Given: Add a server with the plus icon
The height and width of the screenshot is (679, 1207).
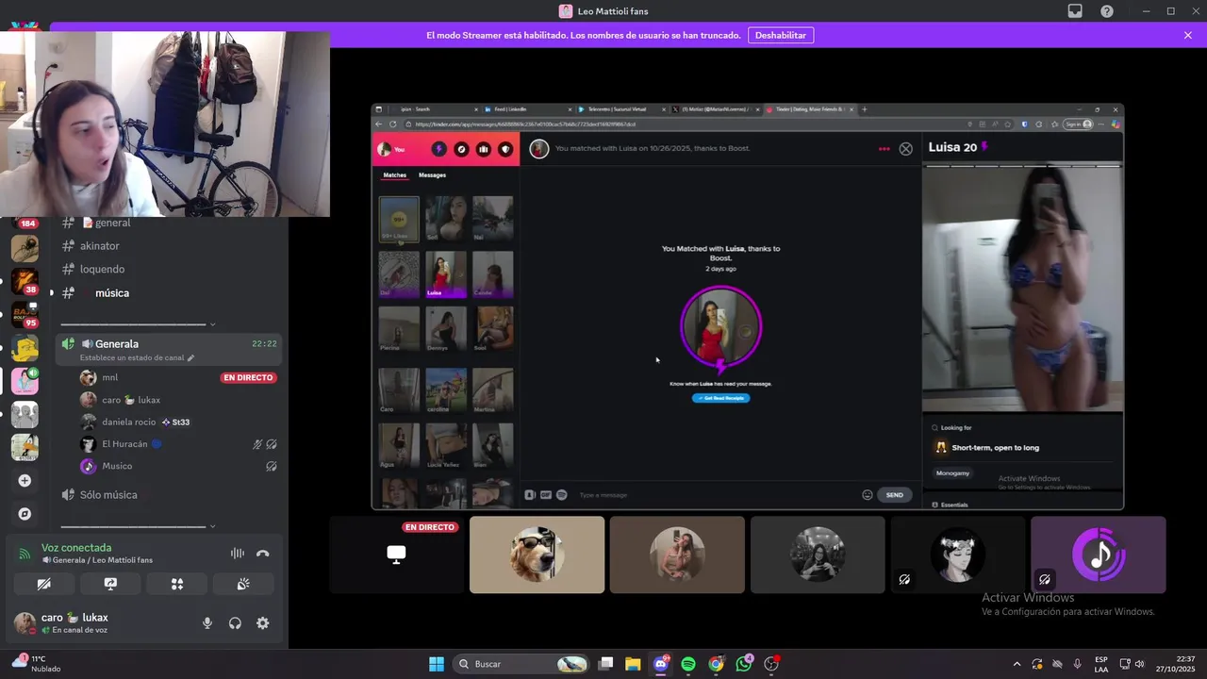Looking at the screenshot, I should (x=25, y=481).
